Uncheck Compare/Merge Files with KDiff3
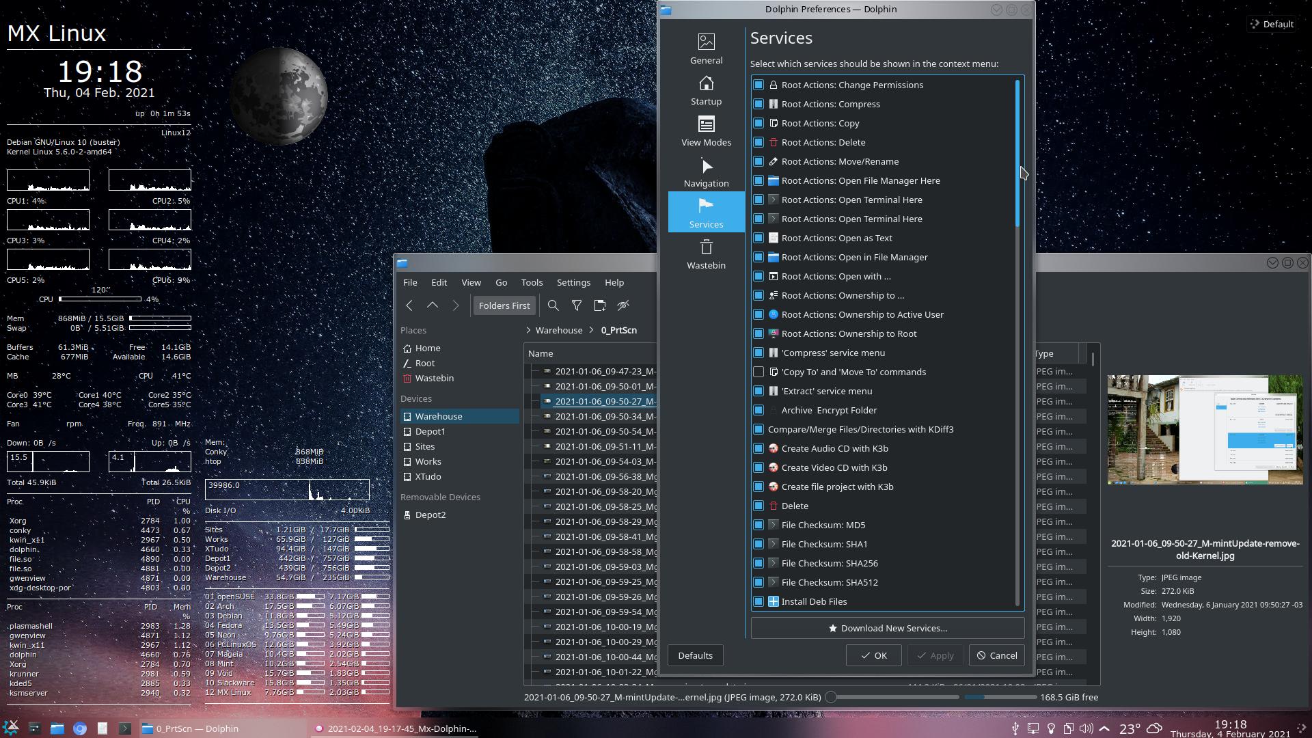 (758, 429)
